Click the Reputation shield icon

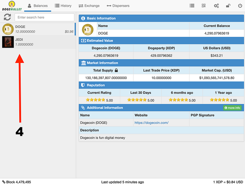(83, 85)
